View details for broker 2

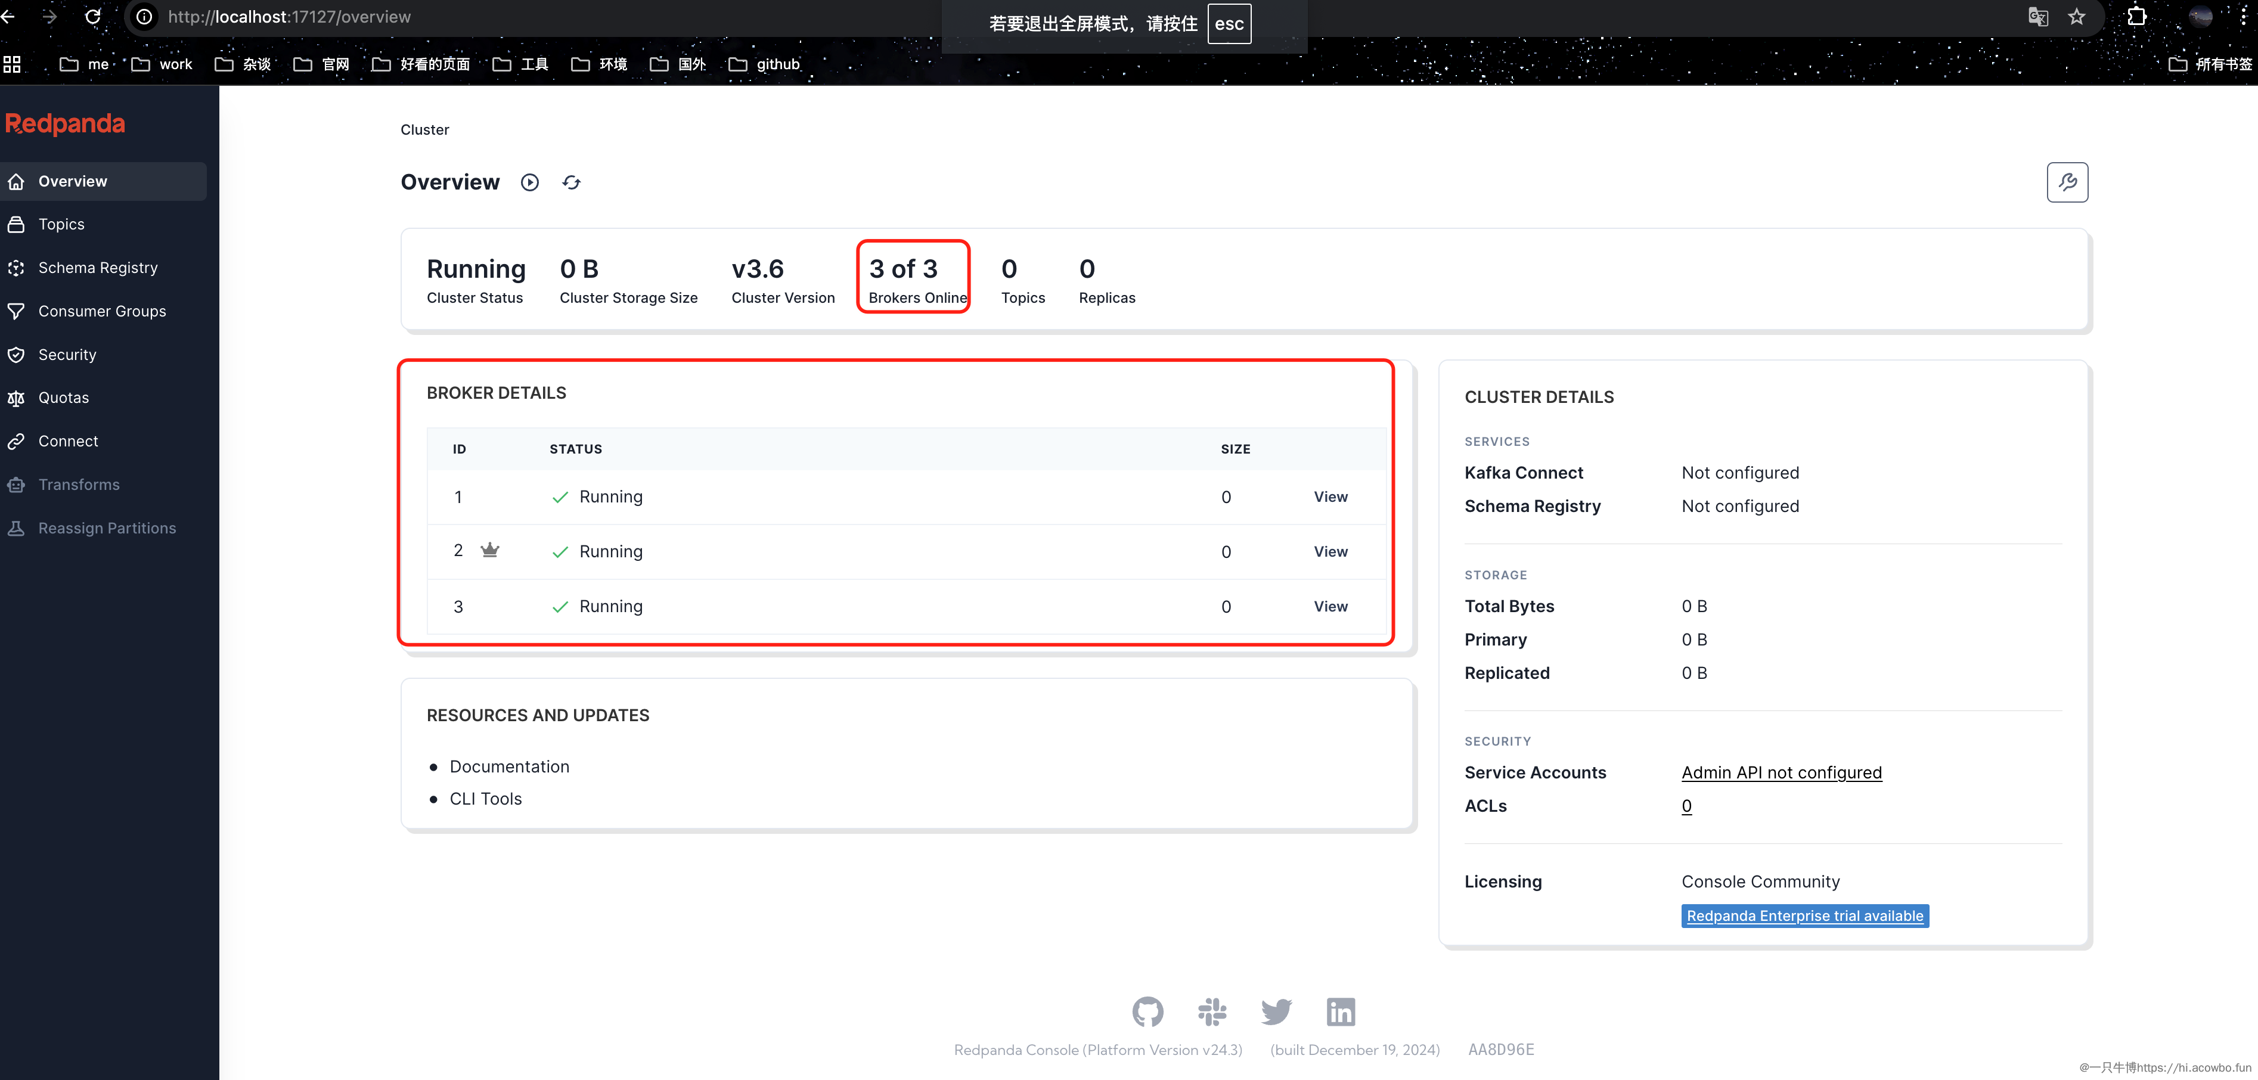click(x=1330, y=551)
